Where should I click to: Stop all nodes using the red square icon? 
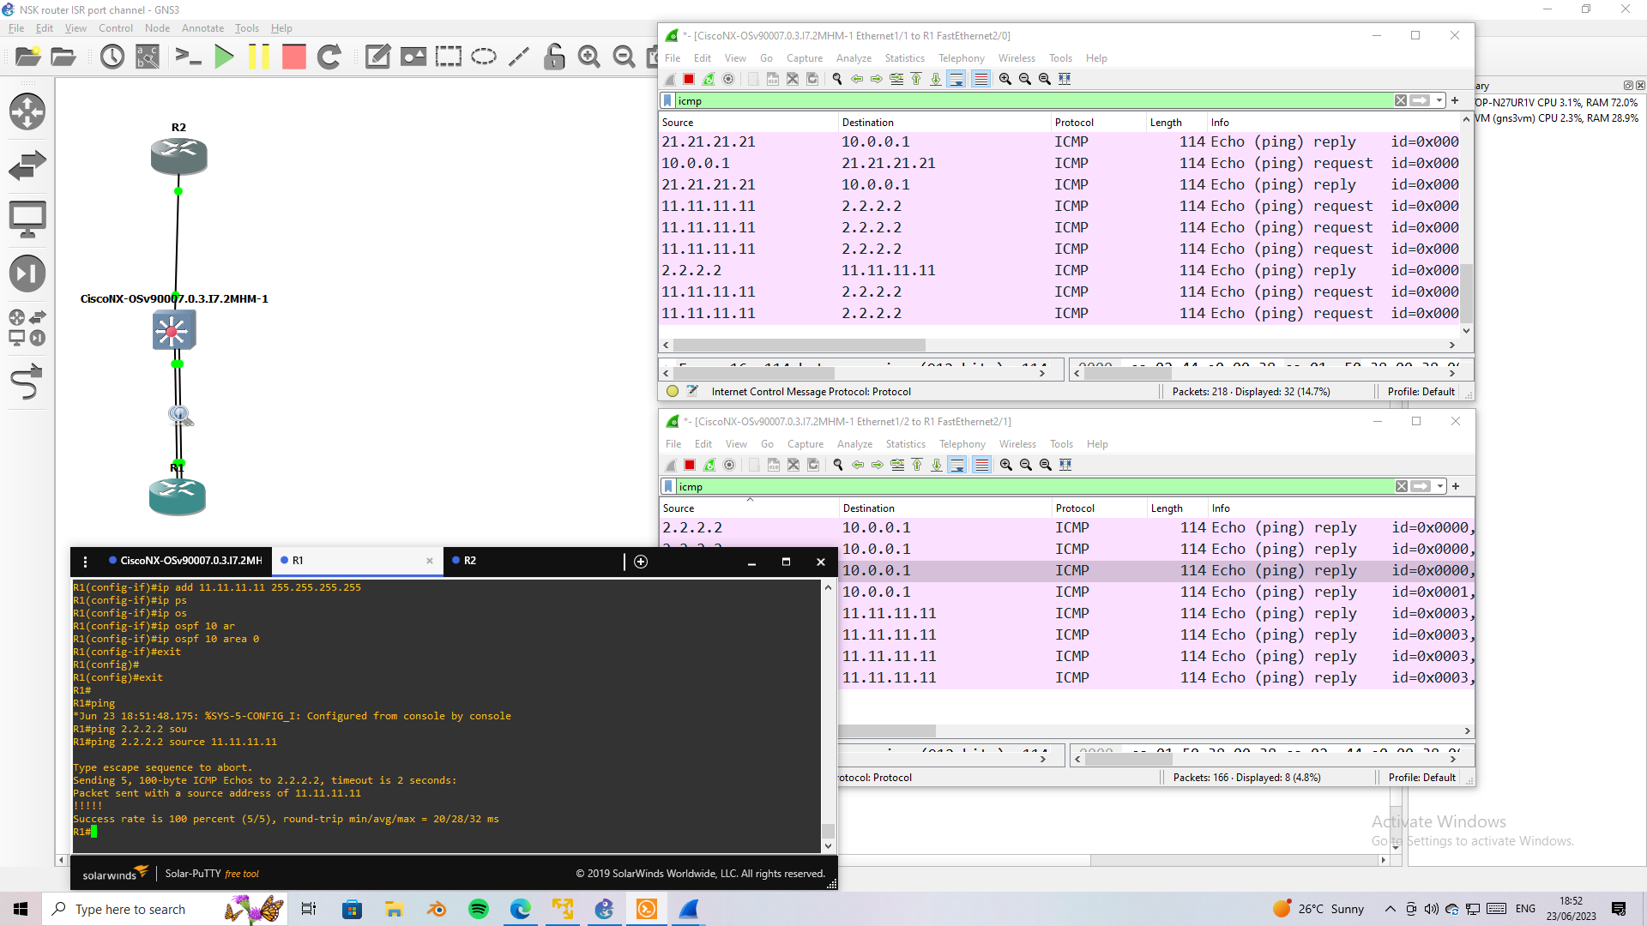tap(293, 57)
